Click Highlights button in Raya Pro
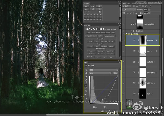 point(110,54)
